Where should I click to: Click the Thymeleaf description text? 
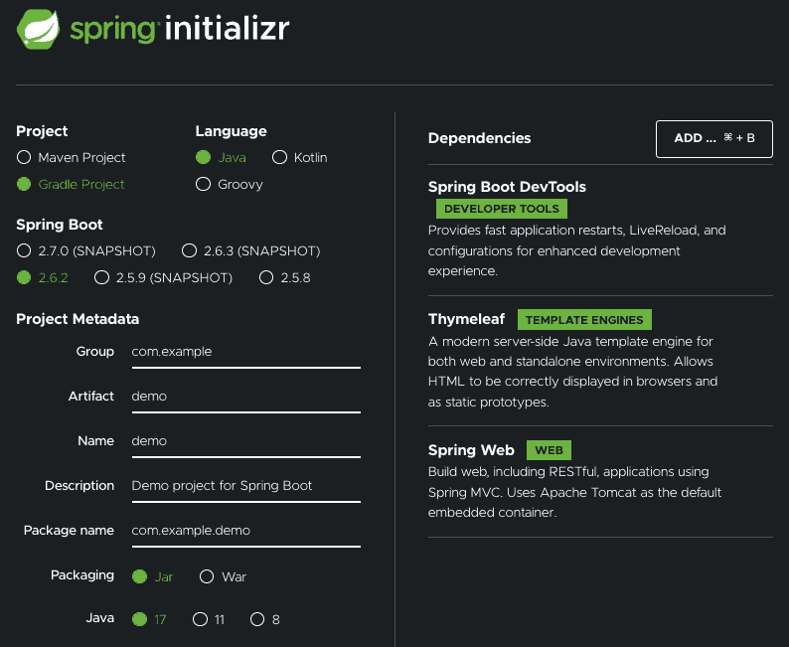572,372
